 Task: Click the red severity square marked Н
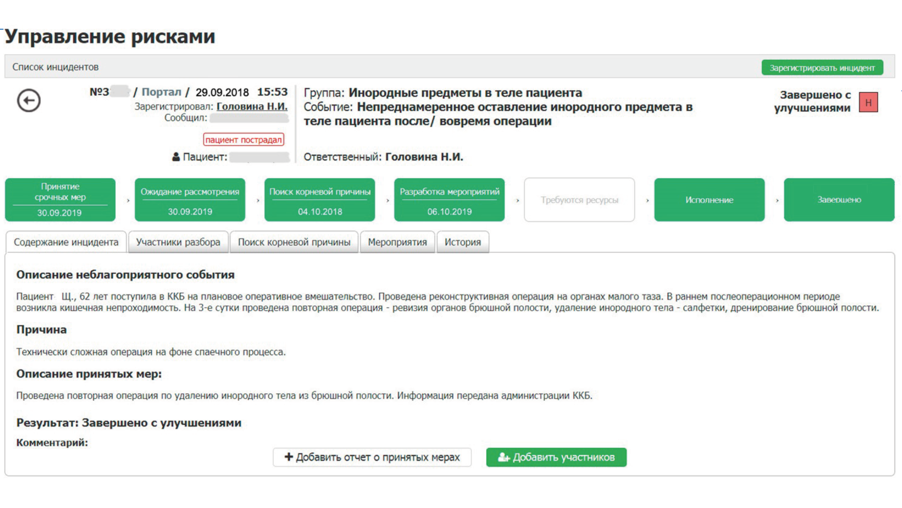coord(868,102)
